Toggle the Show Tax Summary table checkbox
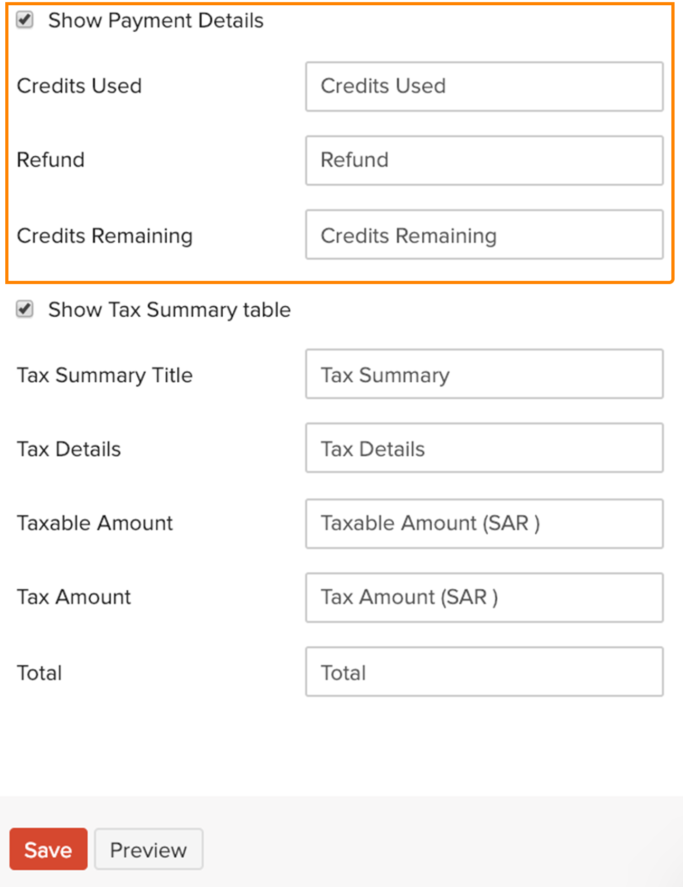The width and height of the screenshot is (683, 887). click(25, 309)
